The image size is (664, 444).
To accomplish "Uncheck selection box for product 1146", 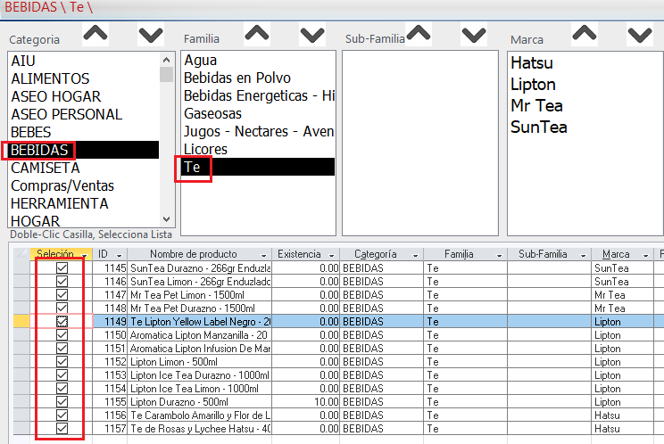I will (x=62, y=281).
